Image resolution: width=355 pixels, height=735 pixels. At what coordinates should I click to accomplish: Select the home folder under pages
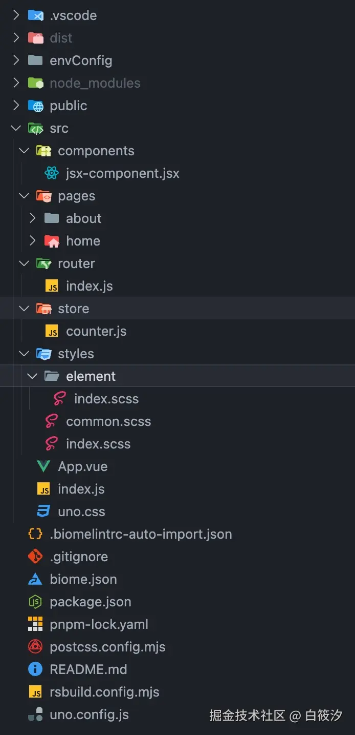tap(83, 241)
